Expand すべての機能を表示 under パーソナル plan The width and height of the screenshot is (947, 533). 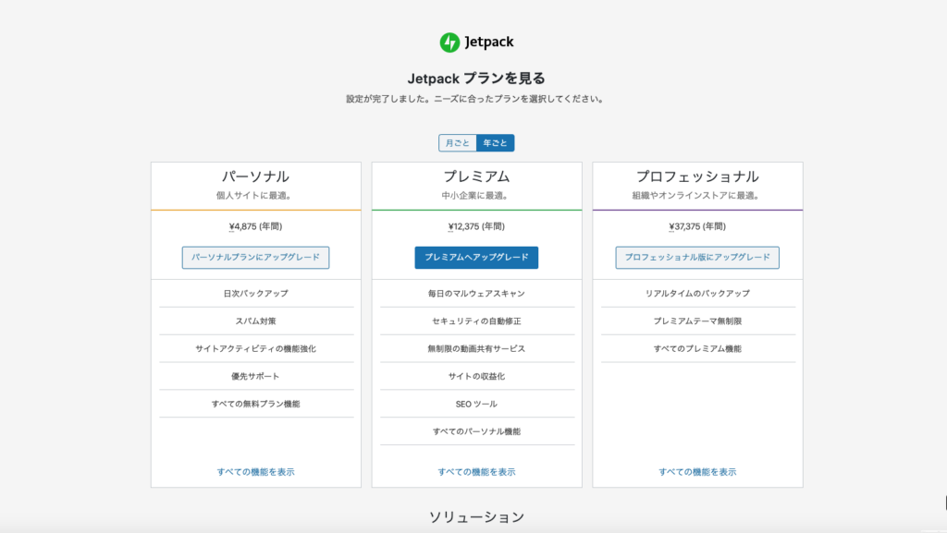pyautogui.click(x=256, y=472)
